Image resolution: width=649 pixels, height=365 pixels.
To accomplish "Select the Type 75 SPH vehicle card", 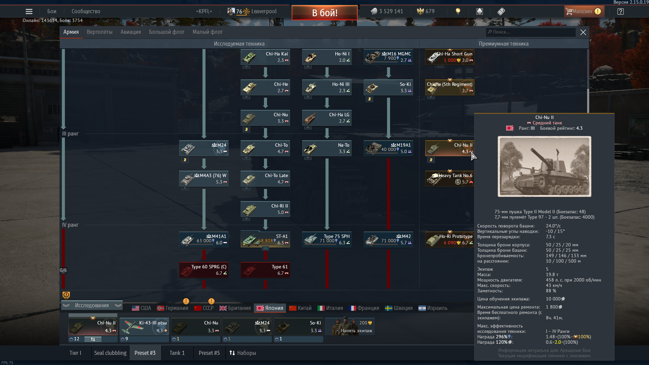I will pyautogui.click(x=327, y=240).
